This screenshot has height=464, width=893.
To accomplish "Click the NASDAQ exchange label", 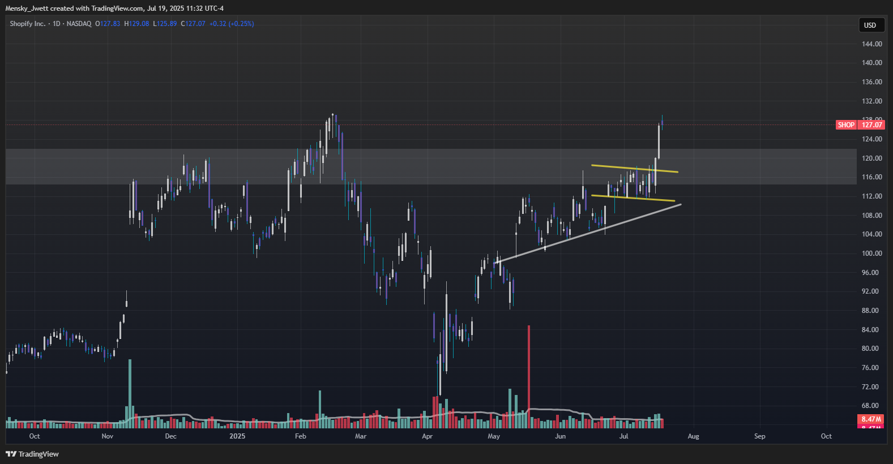I will 79,24.
